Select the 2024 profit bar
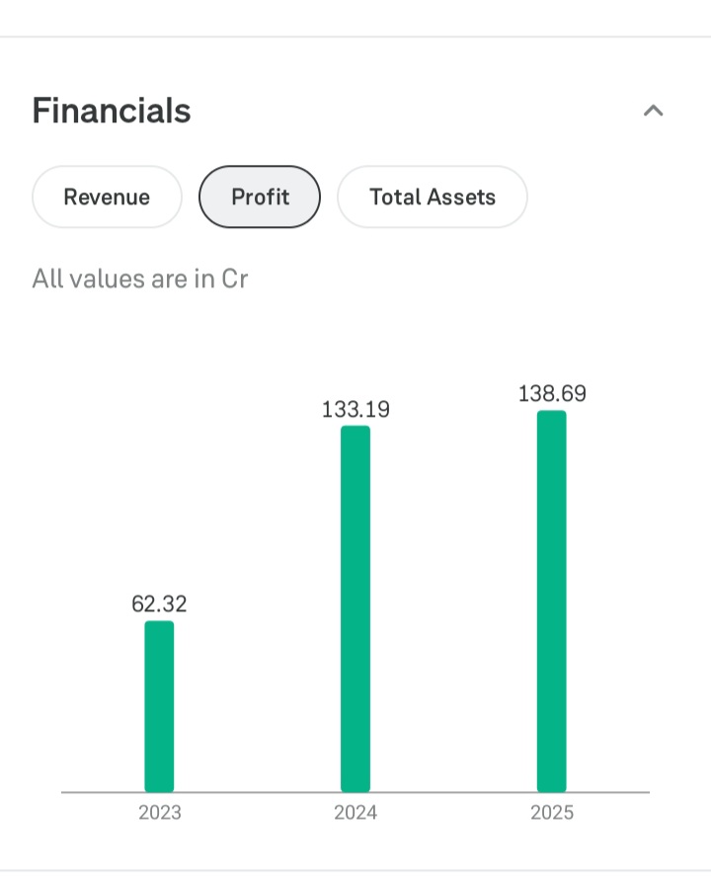This screenshot has height=883, width=711. tap(355, 608)
